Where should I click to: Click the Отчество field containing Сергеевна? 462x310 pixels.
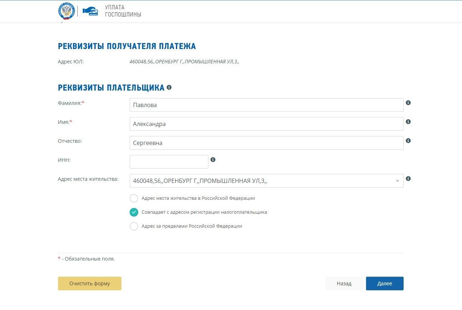(266, 143)
